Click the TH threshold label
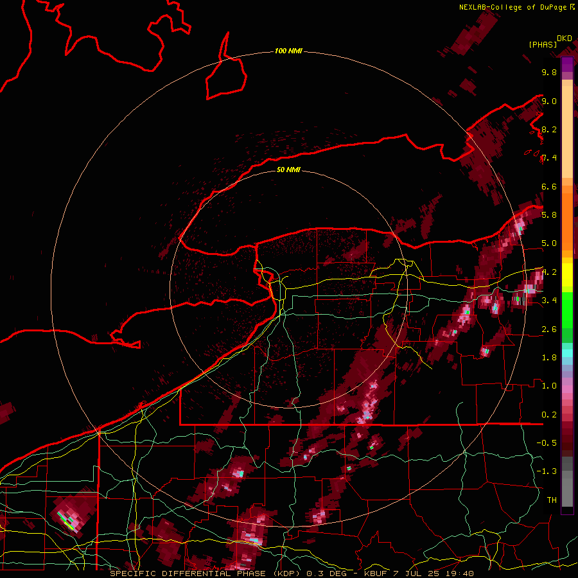This screenshot has width=578, height=578. click(x=552, y=500)
